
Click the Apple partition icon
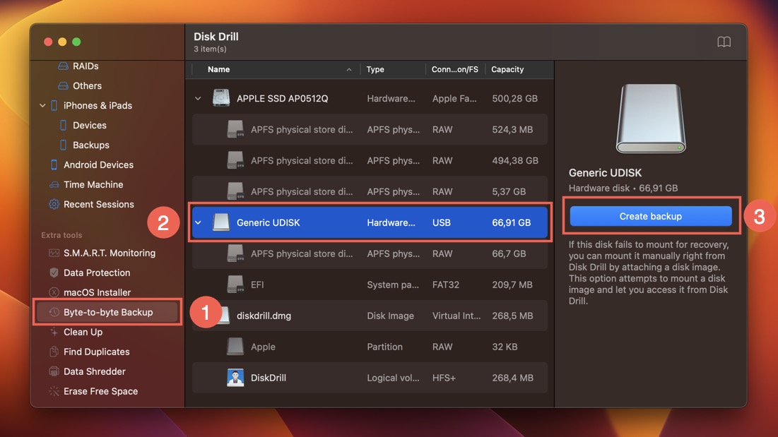coord(235,347)
